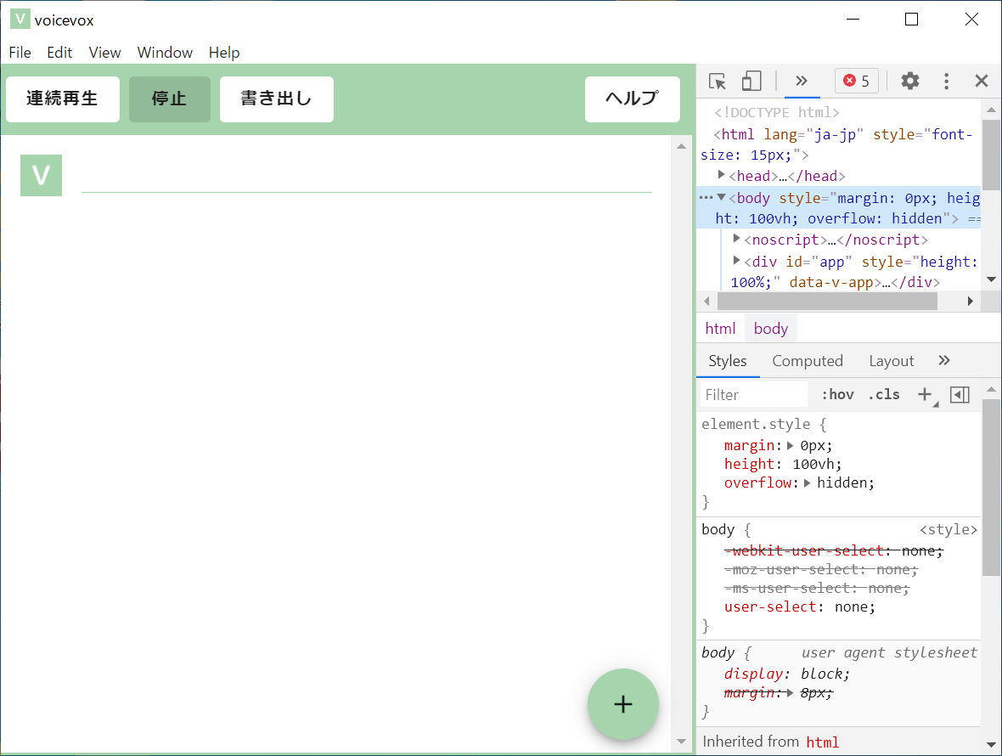1002x756 pixels.
Task: Toggle the device toolbar in DevTools
Action: click(x=751, y=81)
